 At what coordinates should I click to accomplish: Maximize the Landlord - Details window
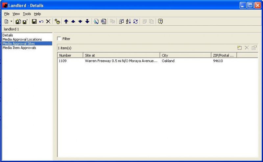coord(250,5)
